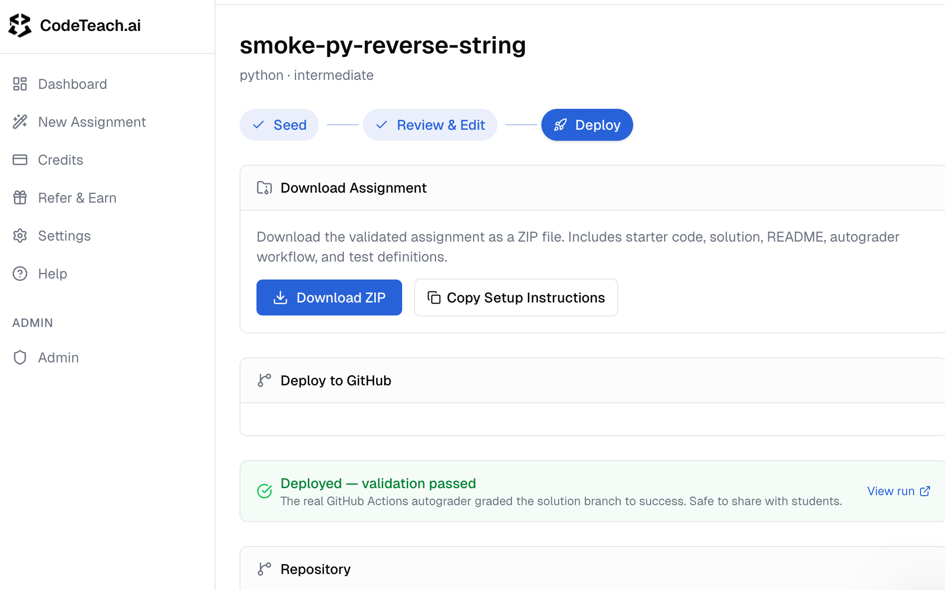
Task: Click the Credits card icon
Action: pos(20,160)
